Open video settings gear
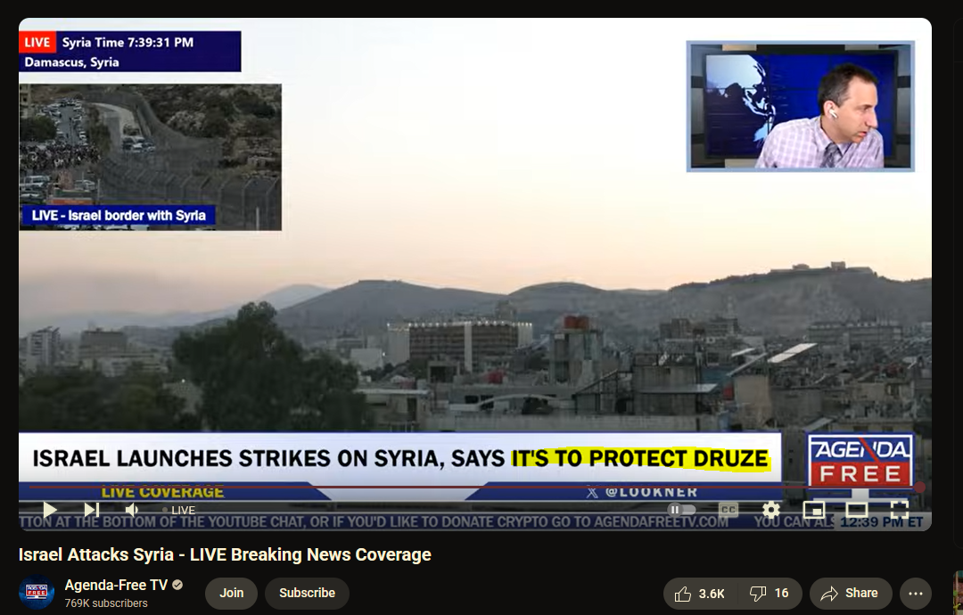Screen dimensions: 963x615 pos(770,510)
